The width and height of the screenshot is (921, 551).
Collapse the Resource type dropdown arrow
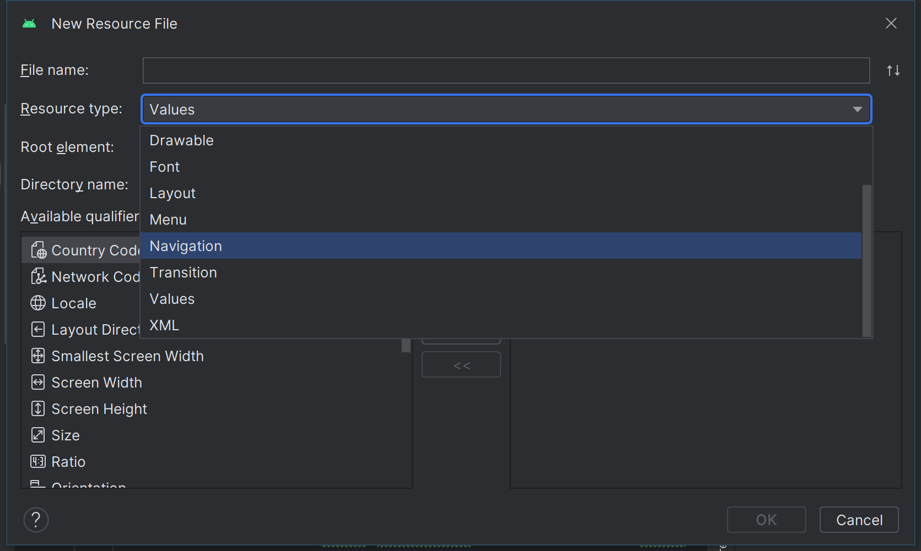click(x=857, y=109)
